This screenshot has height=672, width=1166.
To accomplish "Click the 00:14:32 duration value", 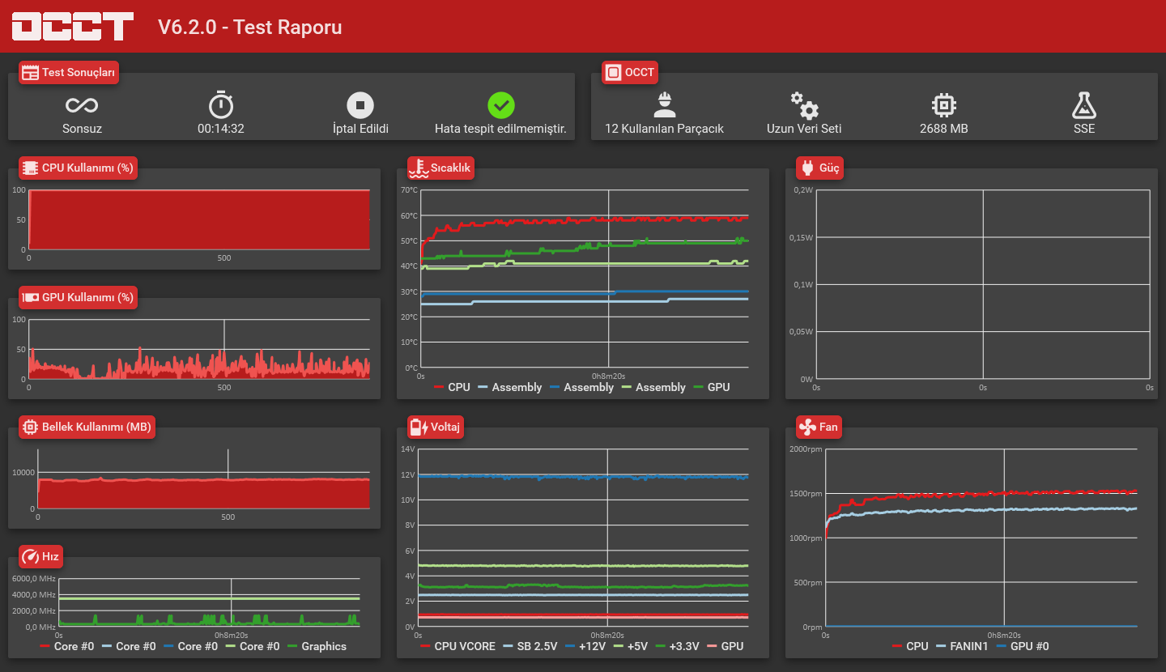I will click(221, 129).
